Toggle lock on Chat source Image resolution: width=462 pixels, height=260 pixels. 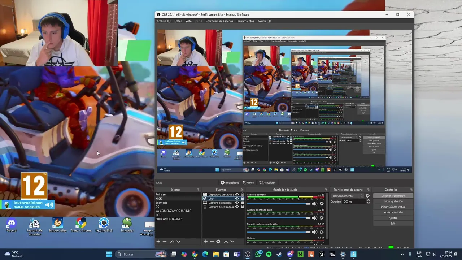coord(243,199)
